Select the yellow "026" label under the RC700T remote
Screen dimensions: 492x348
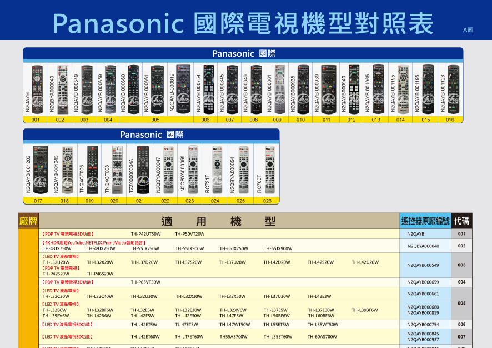tap(267, 201)
